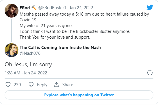
Task: Open the @Nash076 handle link
Action: pos(30,53)
